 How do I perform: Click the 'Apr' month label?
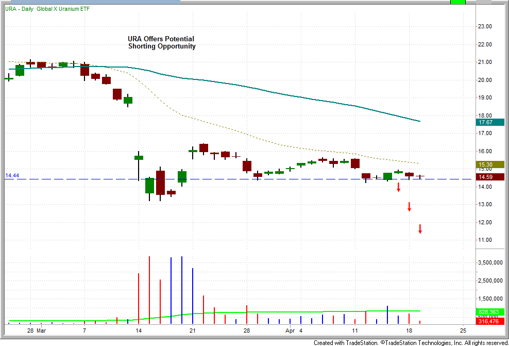[x=290, y=331]
